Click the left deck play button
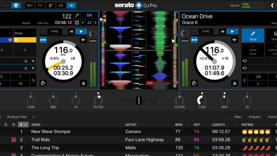This screenshot has width=277, height=156. click(81, 32)
